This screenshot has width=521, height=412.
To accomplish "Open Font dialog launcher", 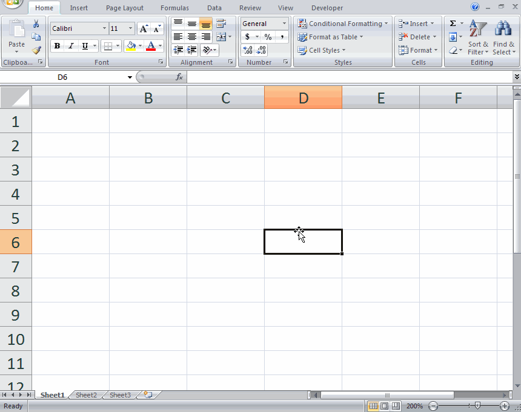I will (161, 62).
